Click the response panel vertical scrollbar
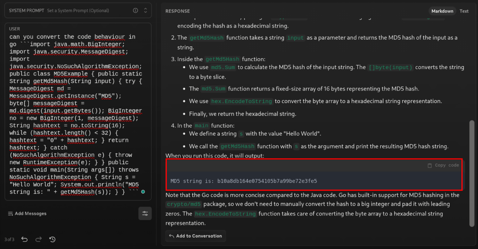Image resolution: width=478 pixels, height=249 pixels. (x=471, y=173)
